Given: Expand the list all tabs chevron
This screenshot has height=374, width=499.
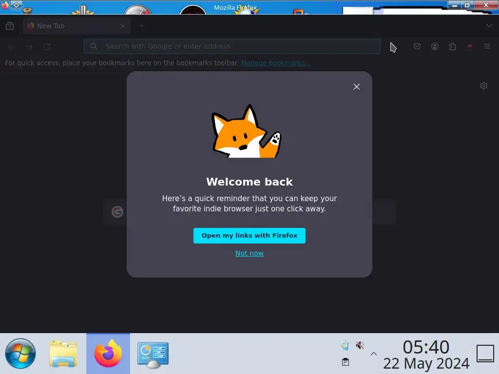Looking at the screenshot, I should click(x=489, y=26).
